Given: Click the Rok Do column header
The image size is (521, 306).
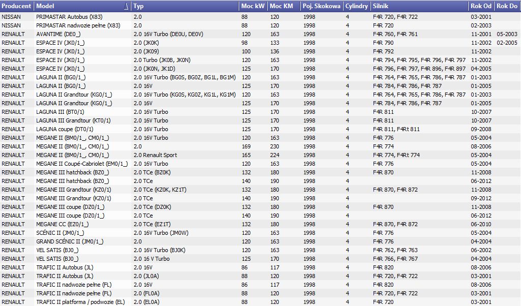Looking at the screenshot, I should pyautogui.click(x=507, y=6).
